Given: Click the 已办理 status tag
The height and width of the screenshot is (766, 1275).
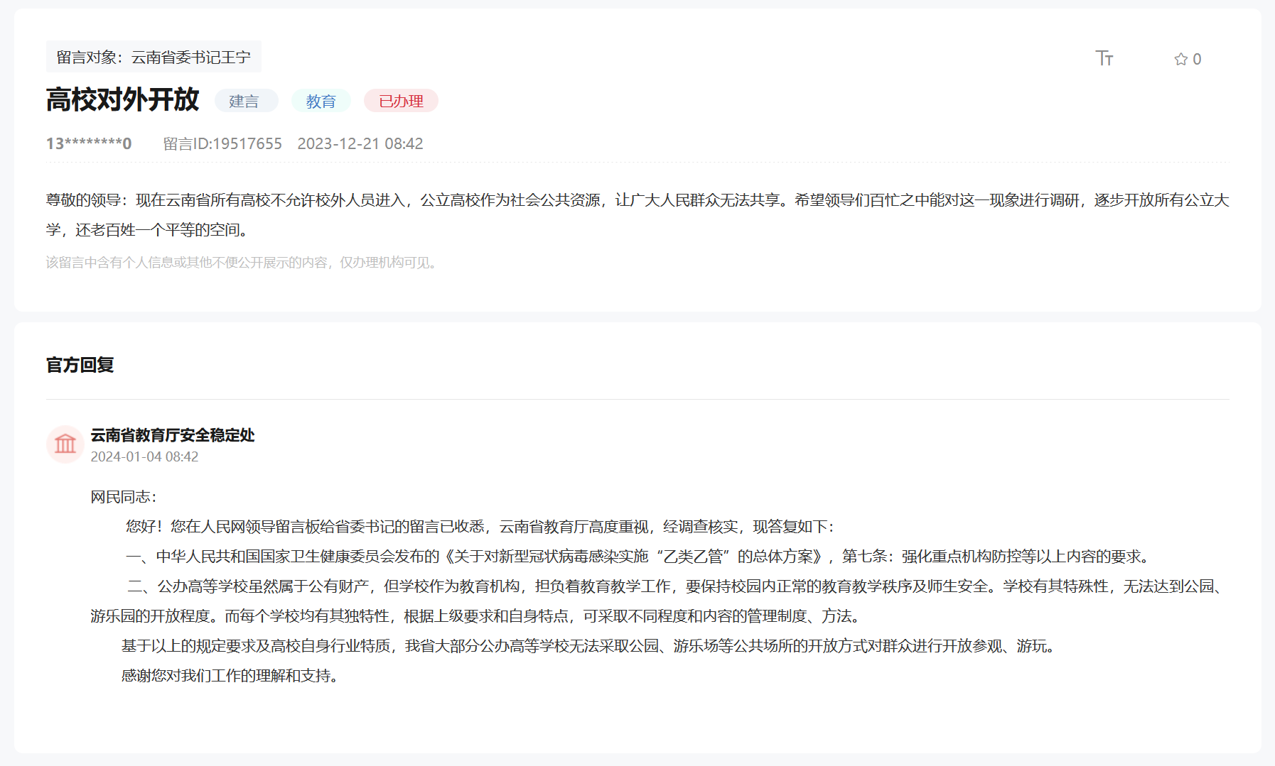Looking at the screenshot, I should click(x=401, y=102).
